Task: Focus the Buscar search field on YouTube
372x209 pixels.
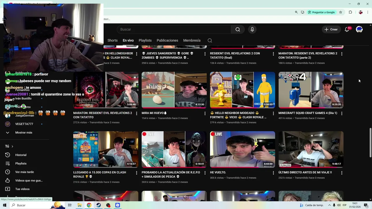Action: pyautogui.click(x=174, y=29)
